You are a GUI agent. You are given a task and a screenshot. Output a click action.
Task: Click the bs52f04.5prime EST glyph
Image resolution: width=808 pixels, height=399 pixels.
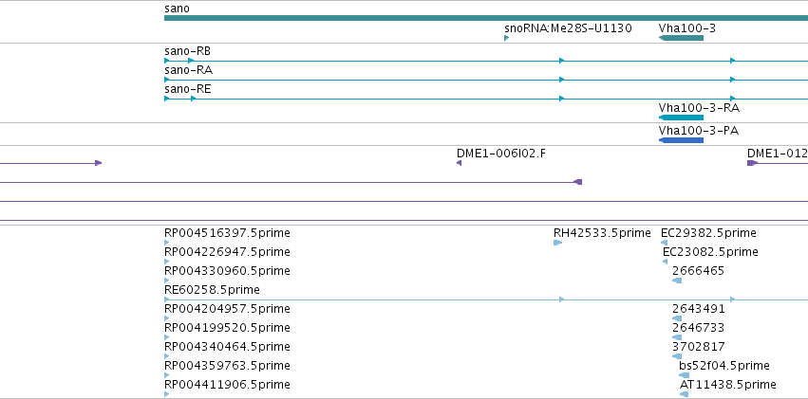tap(684, 375)
